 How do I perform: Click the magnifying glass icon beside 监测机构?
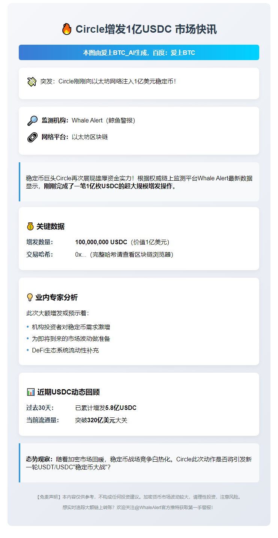tap(32, 121)
